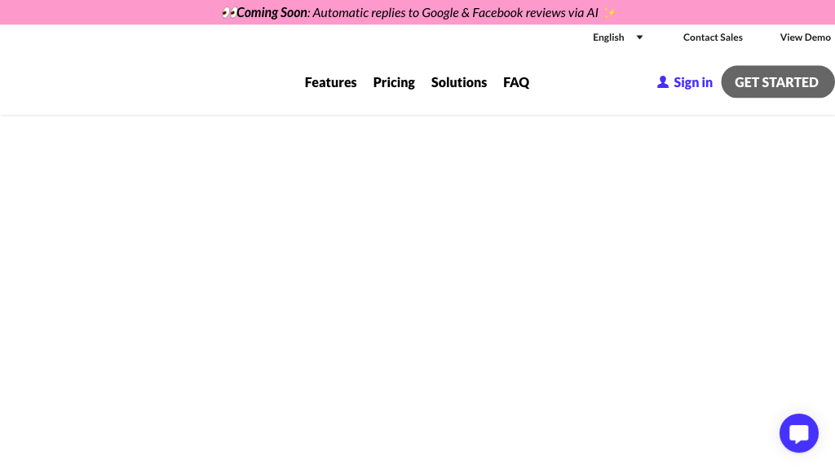Click the arrow next to English
The height and width of the screenshot is (469, 835).
(639, 37)
